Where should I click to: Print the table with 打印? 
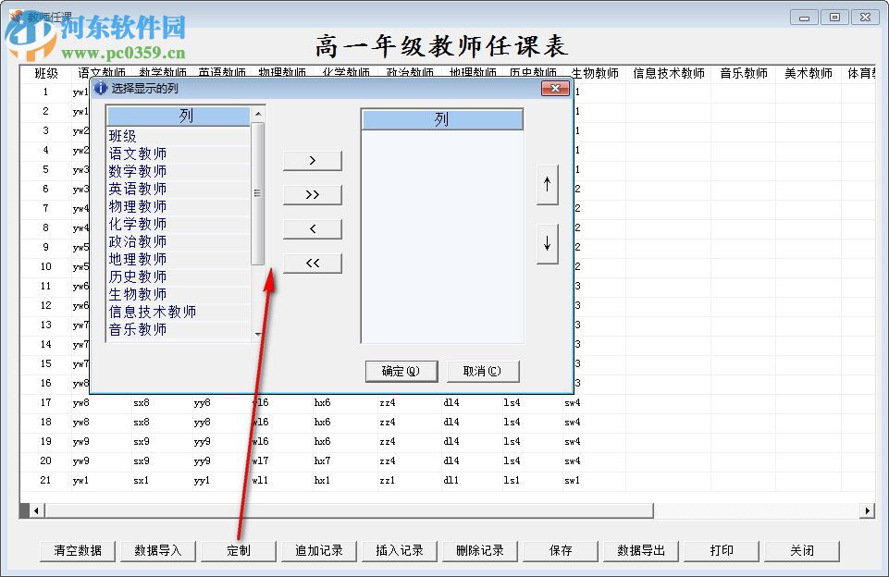[x=721, y=550]
